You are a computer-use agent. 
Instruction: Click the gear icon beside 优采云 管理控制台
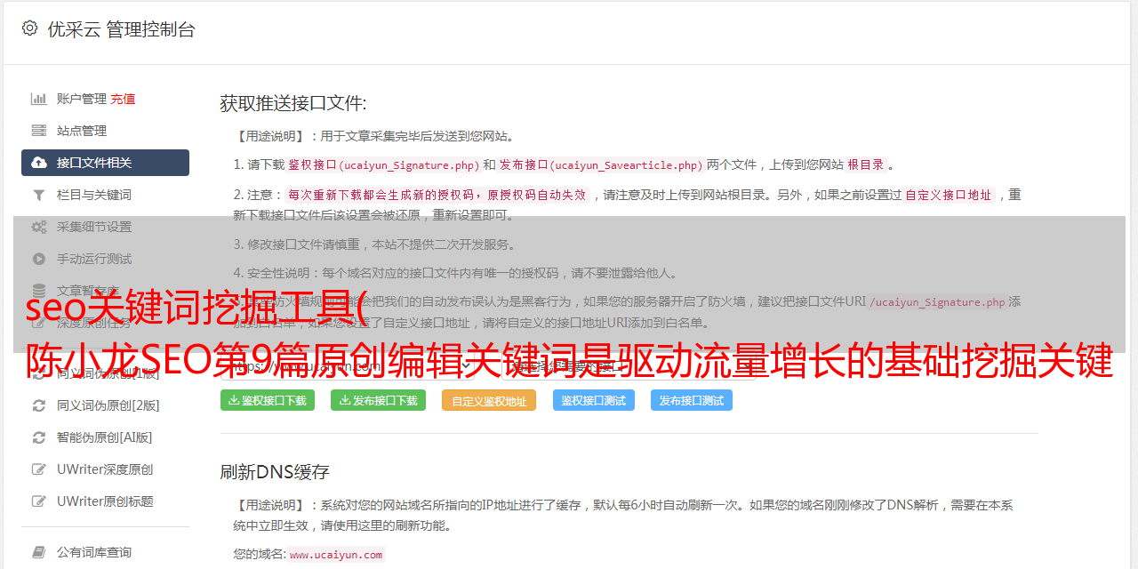(29, 28)
